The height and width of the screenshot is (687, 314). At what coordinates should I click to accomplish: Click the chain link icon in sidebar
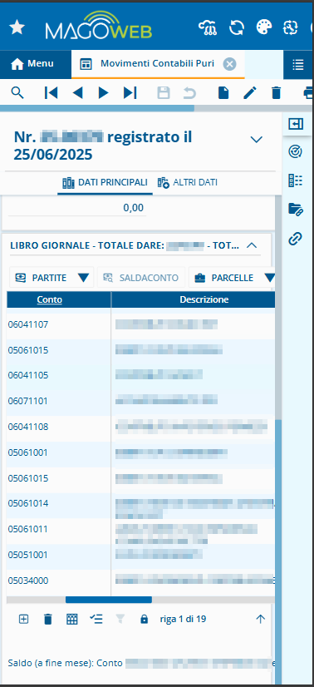pyautogui.click(x=296, y=239)
